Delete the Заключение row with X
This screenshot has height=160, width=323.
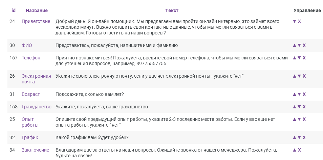pyautogui.click(x=299, y=150)
